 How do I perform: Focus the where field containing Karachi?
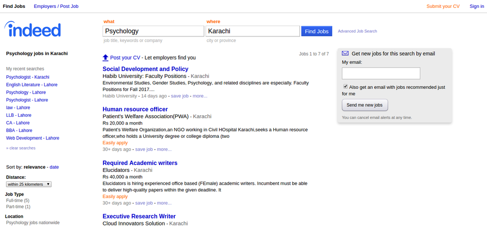[x=253, y=31]
